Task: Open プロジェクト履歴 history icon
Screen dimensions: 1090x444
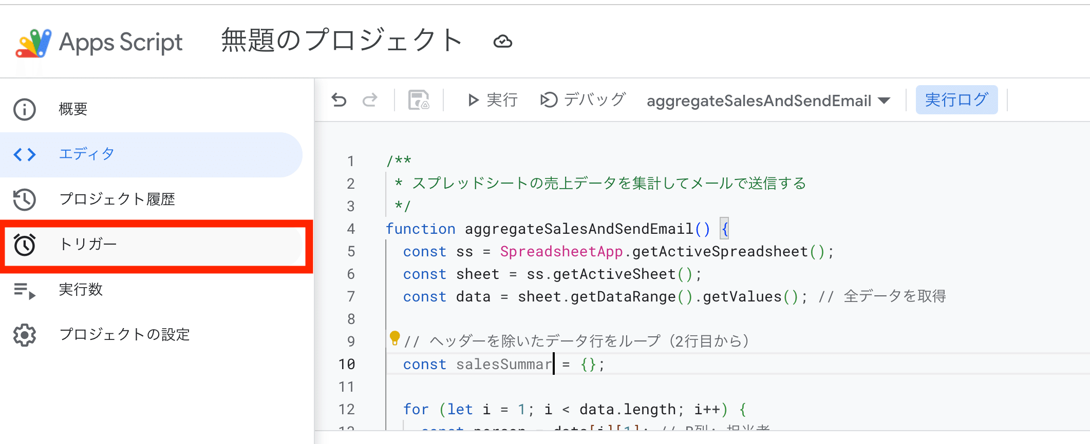Action: [x=25, y=199]
